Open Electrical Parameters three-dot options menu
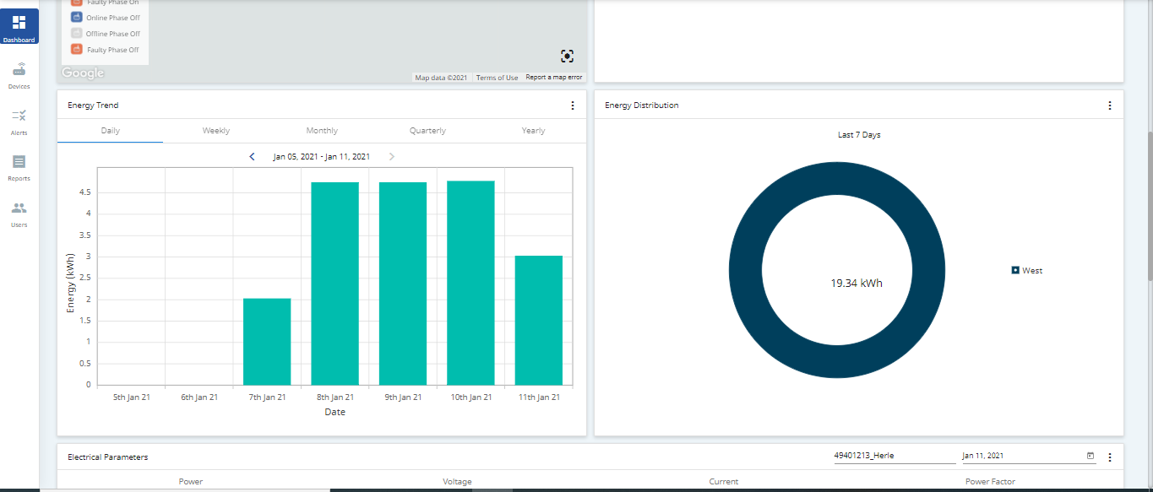Viewport: 1153px width, 492px height. point(1109,457)
